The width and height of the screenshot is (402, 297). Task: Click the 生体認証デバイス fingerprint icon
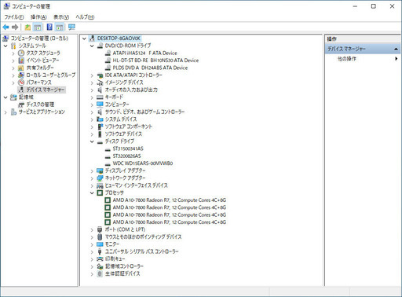pyautogui.click(x=100, y=273)
